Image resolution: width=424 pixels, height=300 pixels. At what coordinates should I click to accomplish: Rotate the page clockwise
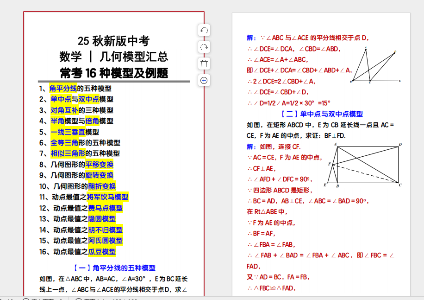tap(204, 47)
